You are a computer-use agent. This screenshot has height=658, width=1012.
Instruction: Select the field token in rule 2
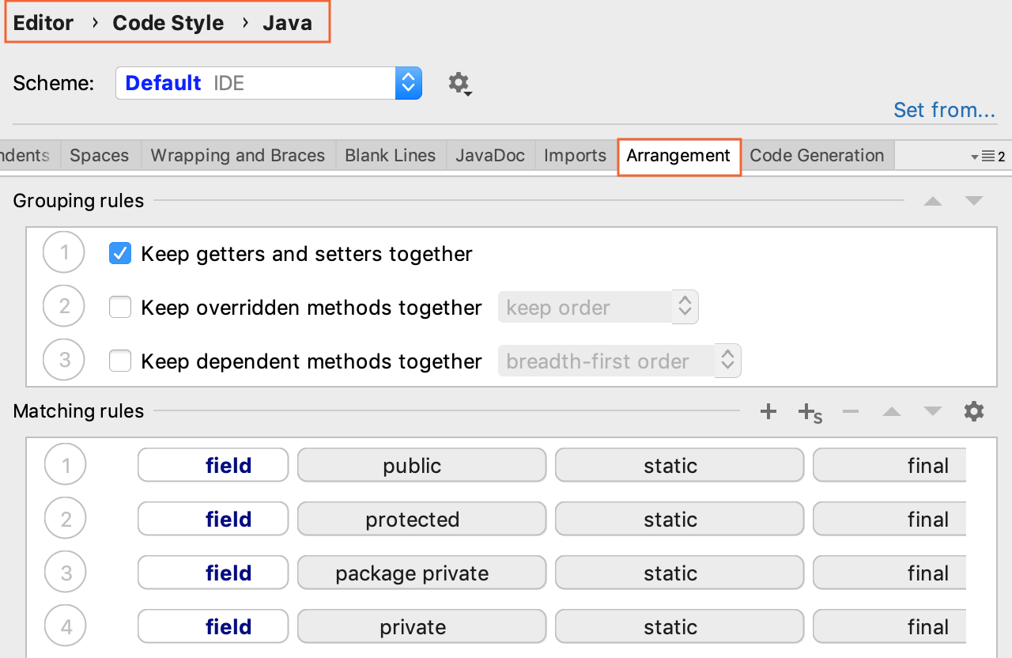[213, 519]
